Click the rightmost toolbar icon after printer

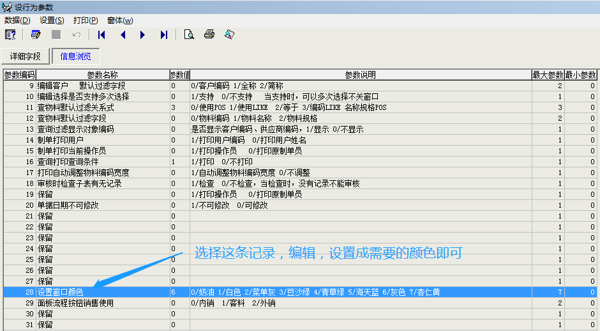229,35
